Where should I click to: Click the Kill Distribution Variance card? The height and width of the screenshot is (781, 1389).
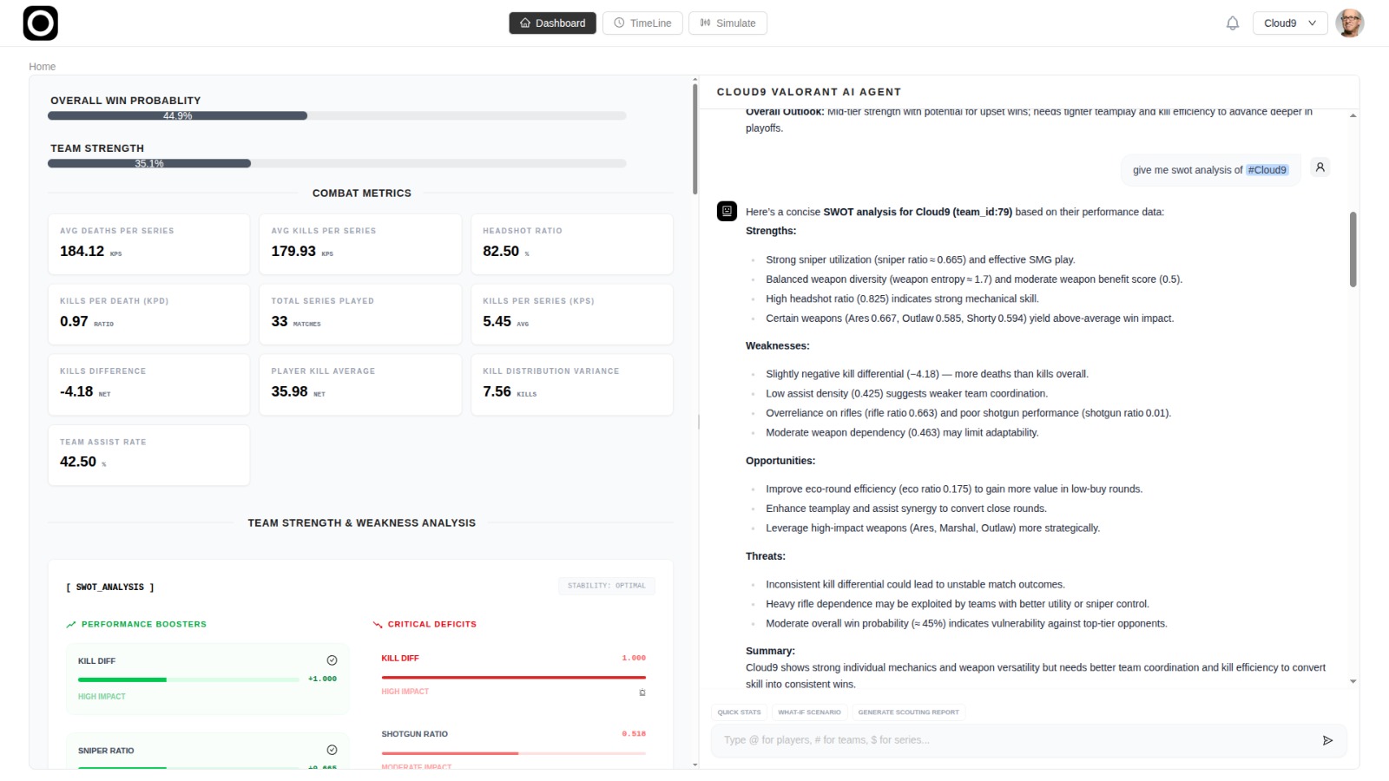572,384
